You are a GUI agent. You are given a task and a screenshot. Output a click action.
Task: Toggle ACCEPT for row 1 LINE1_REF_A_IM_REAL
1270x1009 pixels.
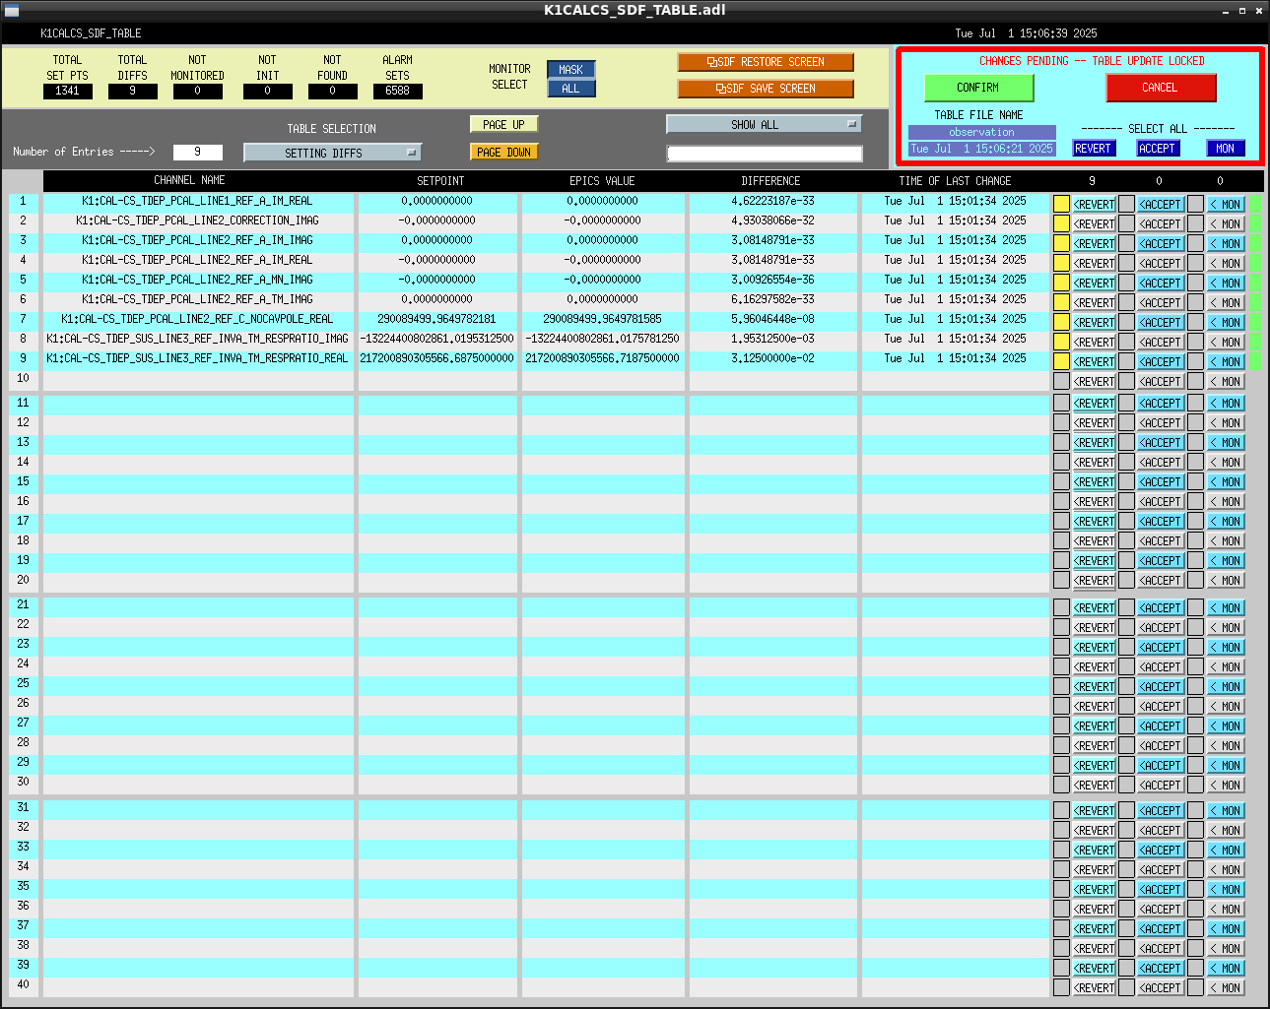click(1161, 205)
